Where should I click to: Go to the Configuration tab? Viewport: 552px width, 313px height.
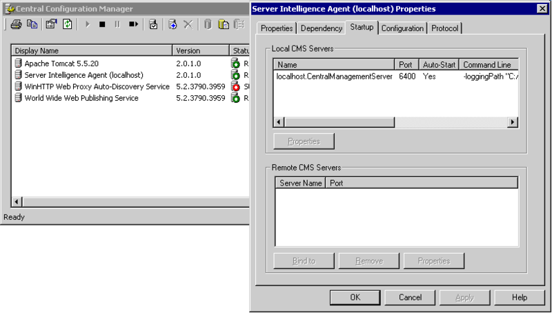[x=402, y=28]
